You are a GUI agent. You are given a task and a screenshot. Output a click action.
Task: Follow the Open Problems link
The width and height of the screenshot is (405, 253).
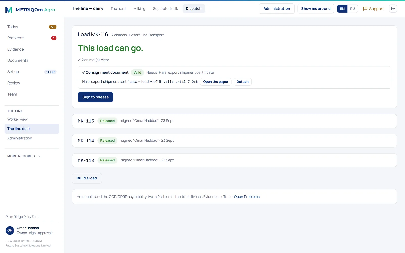(247, 197)
